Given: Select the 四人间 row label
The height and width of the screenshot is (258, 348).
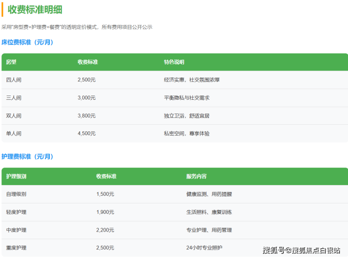Looking at the screenshot, I should point(14,80).
